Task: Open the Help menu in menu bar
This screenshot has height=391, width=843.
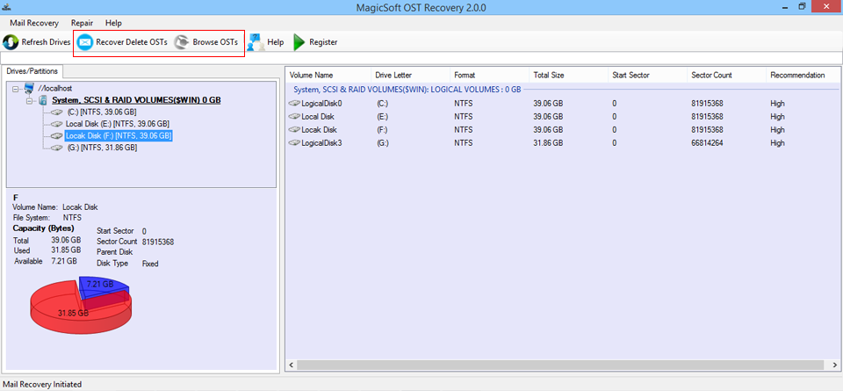Action: 113,23
